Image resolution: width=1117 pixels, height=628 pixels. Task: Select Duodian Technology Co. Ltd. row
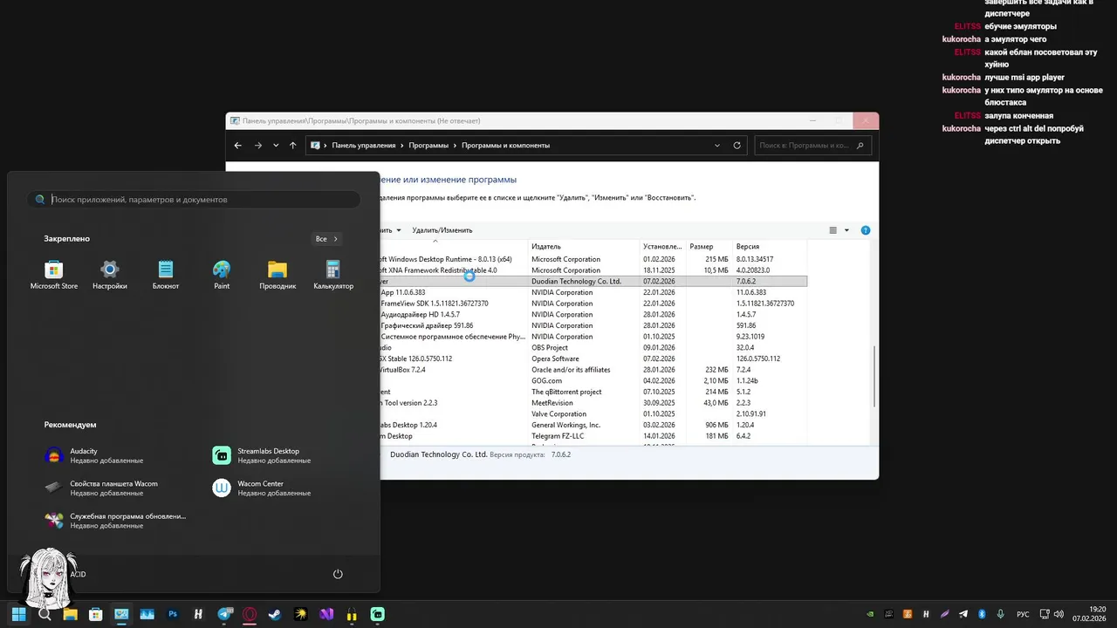coord(593,282)
